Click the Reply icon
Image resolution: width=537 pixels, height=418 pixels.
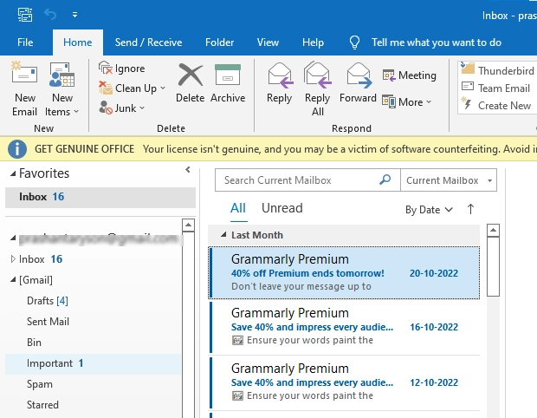coord(280,75)
